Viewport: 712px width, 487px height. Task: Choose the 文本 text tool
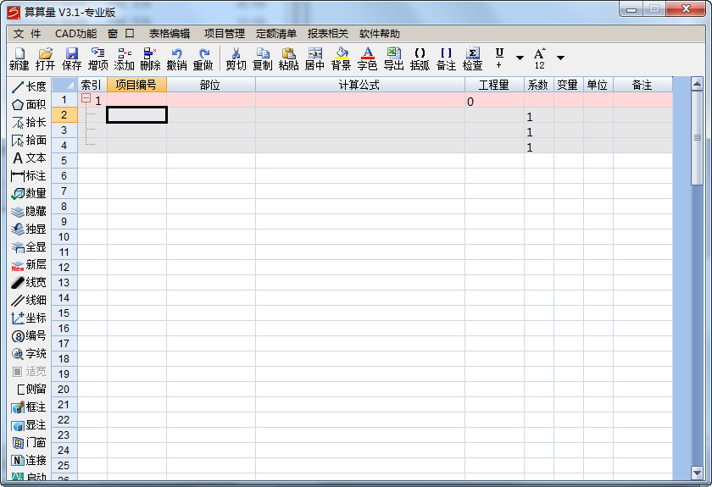point(29,158)
